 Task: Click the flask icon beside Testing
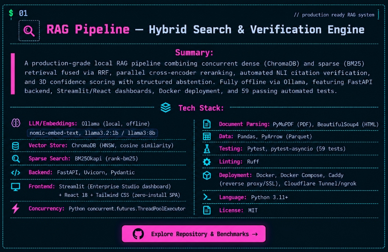(x=207, y=148)
